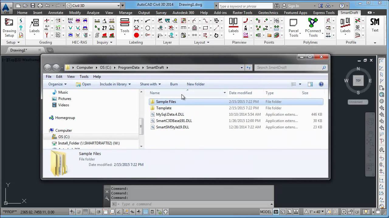Toggle the MODEL space button
This screenshot has height=218, width=389.
tap(266, 212)
